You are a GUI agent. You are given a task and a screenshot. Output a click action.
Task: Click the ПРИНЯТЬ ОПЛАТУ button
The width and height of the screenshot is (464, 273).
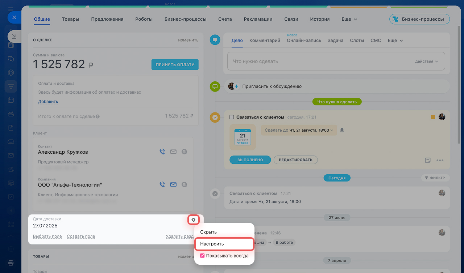[175, 65]
